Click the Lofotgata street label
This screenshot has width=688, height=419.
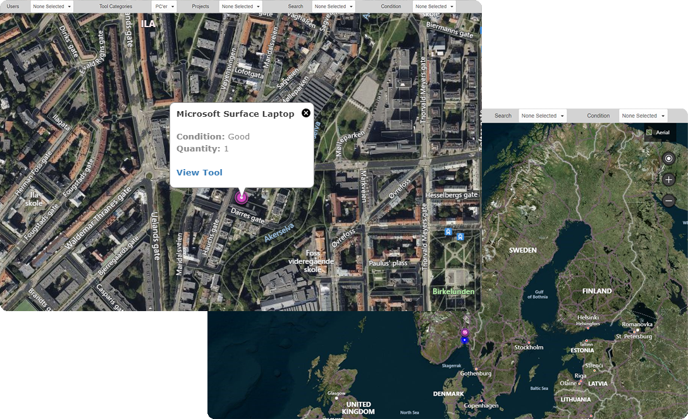tap(249, 73)
